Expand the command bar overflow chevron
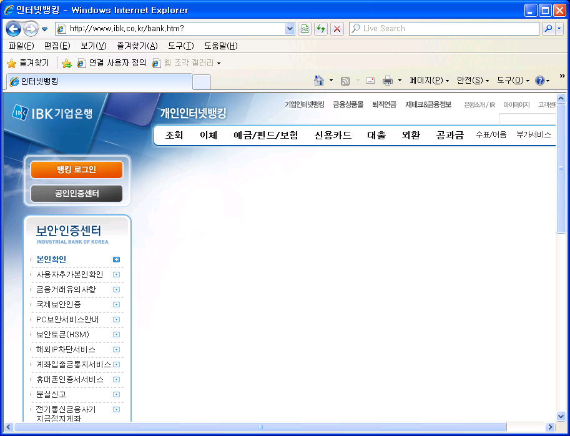This screenshot has height=436, width=570. click(x=562, y=76)
